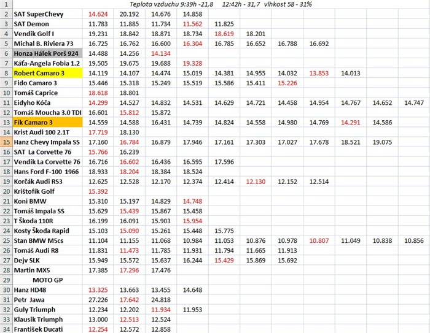430x333 pixels.
Task: Click the 'Guly Triumph' cell
Action: point(47,310)
